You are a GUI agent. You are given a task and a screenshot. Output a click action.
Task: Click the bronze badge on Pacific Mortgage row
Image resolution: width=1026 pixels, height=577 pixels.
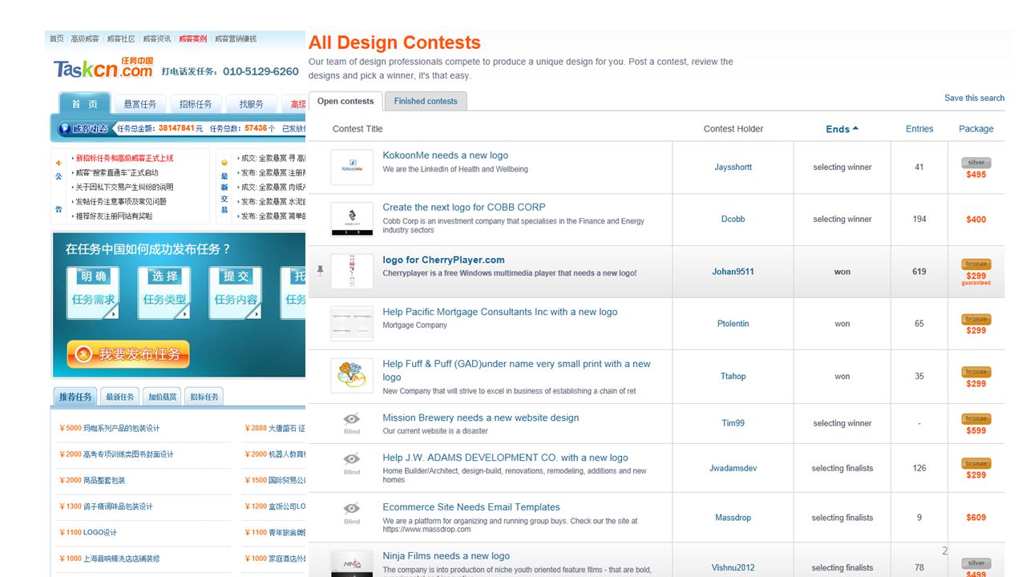coord(976,319)
